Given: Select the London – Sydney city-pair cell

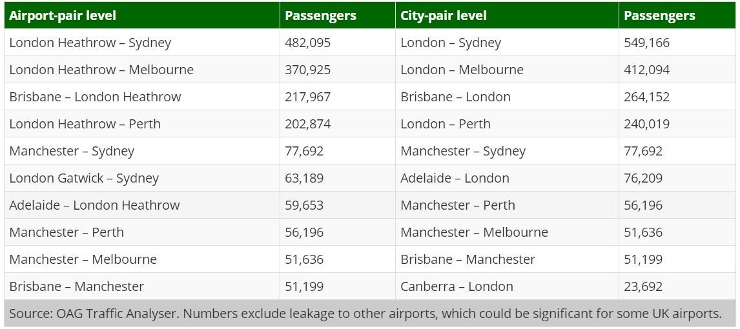Looking at the screenshot, I should point(451,43).
